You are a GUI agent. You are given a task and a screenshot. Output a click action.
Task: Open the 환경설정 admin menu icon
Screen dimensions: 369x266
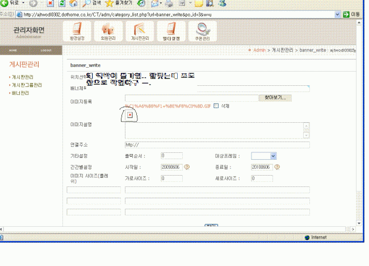click(x=81, y=32)
